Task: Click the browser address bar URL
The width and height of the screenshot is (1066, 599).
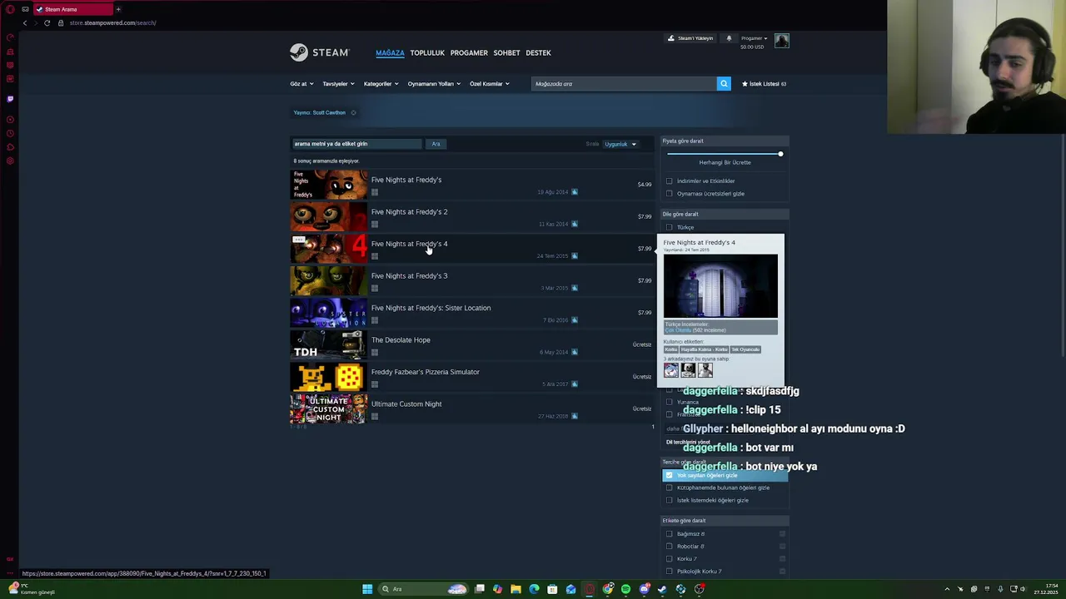Action: (x=112, y=22)
